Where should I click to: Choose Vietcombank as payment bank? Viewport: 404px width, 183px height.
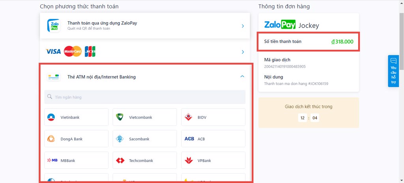(145, 117)
